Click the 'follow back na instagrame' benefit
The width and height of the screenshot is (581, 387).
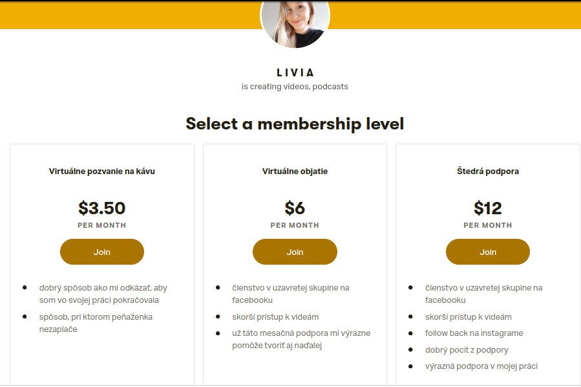click(474, 333)
